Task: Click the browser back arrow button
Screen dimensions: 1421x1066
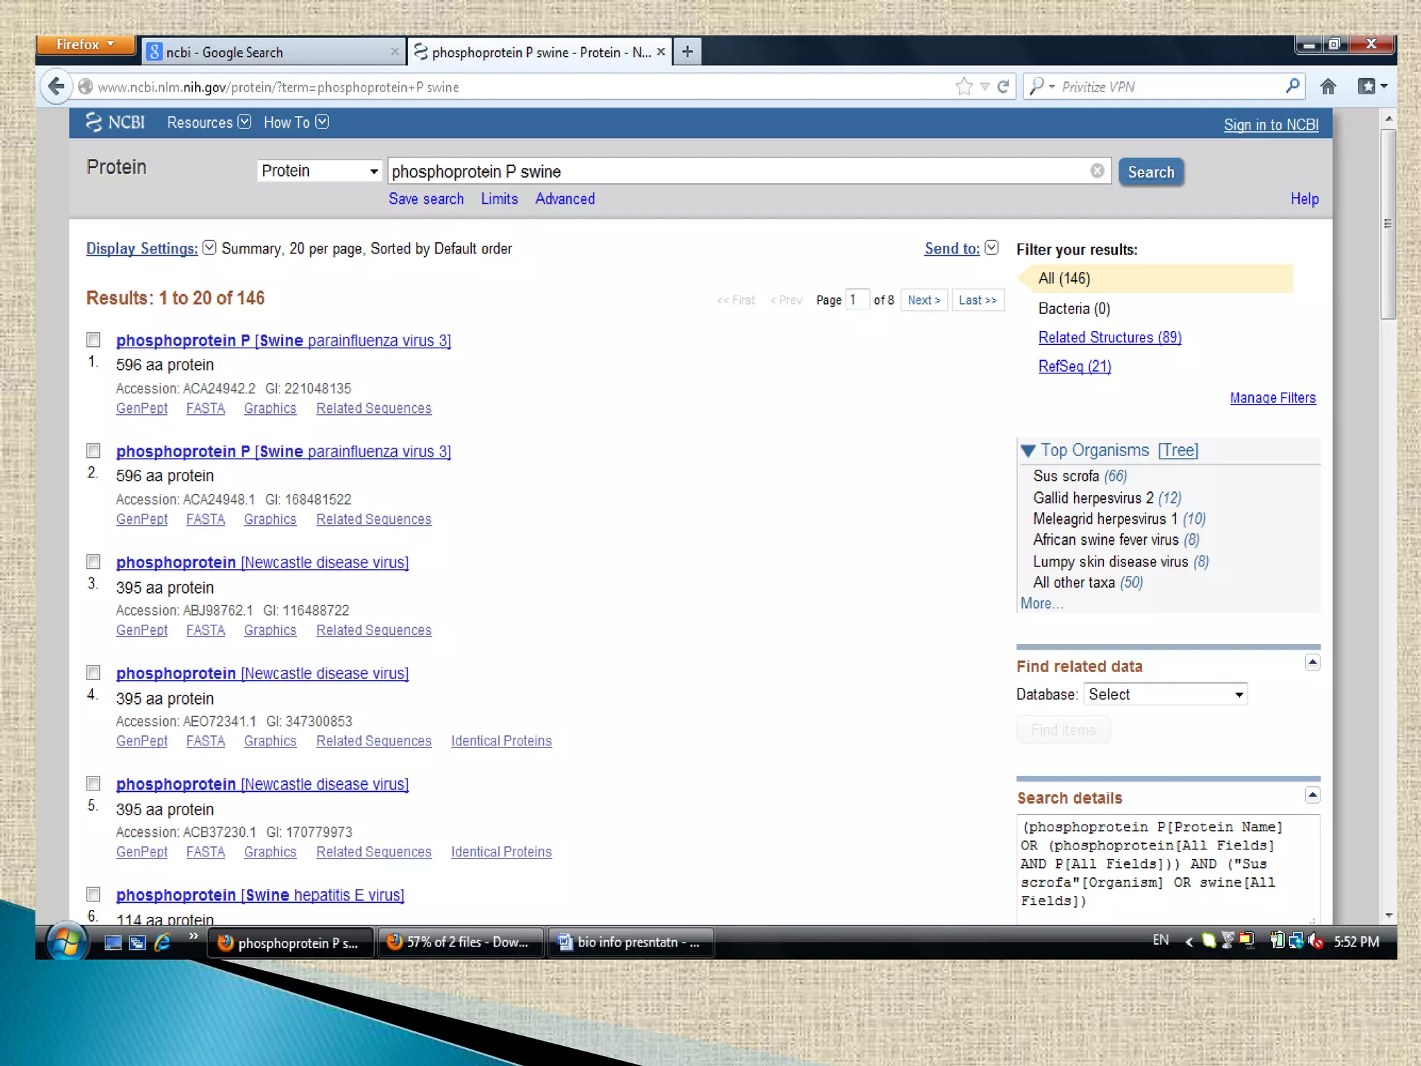Action: [x=56, y=87]
